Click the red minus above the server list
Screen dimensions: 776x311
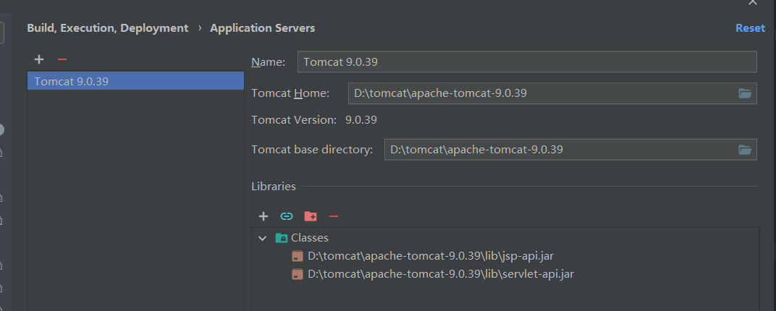(62, 59)
